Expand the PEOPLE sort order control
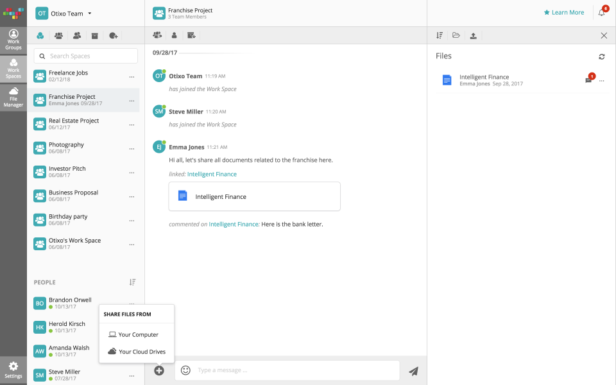 coord(133,282)
